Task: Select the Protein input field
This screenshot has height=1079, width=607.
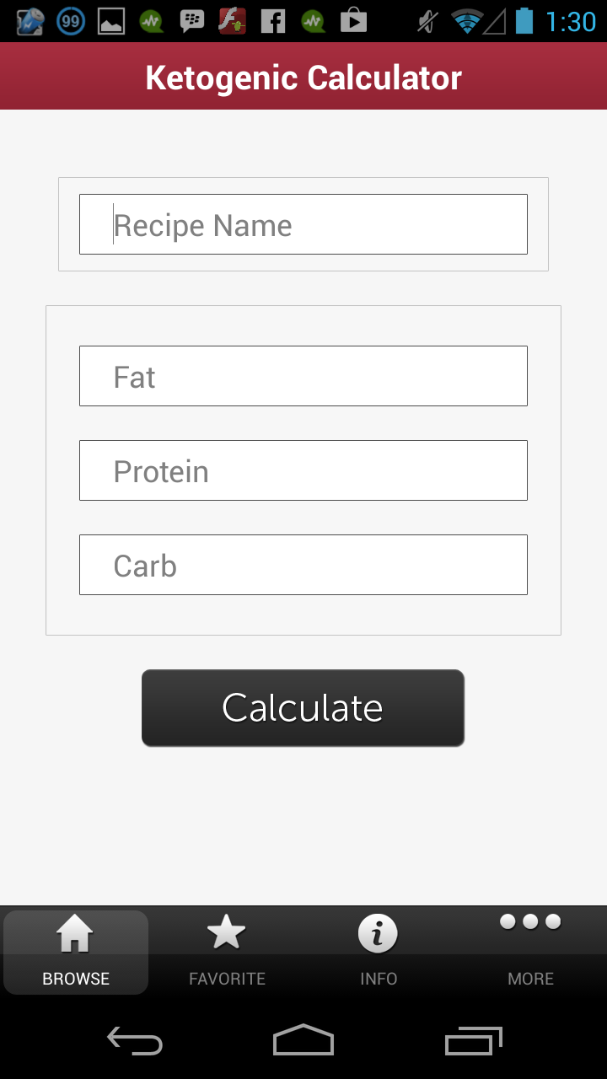Action: (303, 470)
